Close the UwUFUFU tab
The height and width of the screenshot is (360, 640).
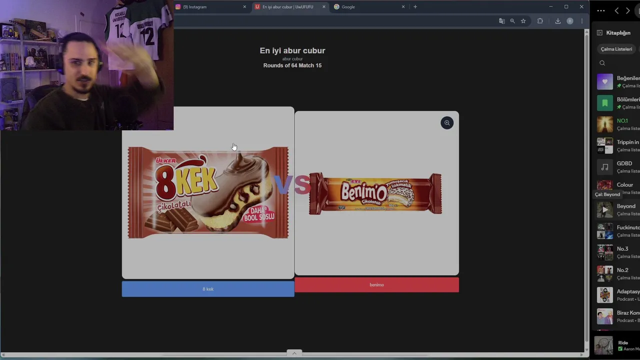[324, 7]
